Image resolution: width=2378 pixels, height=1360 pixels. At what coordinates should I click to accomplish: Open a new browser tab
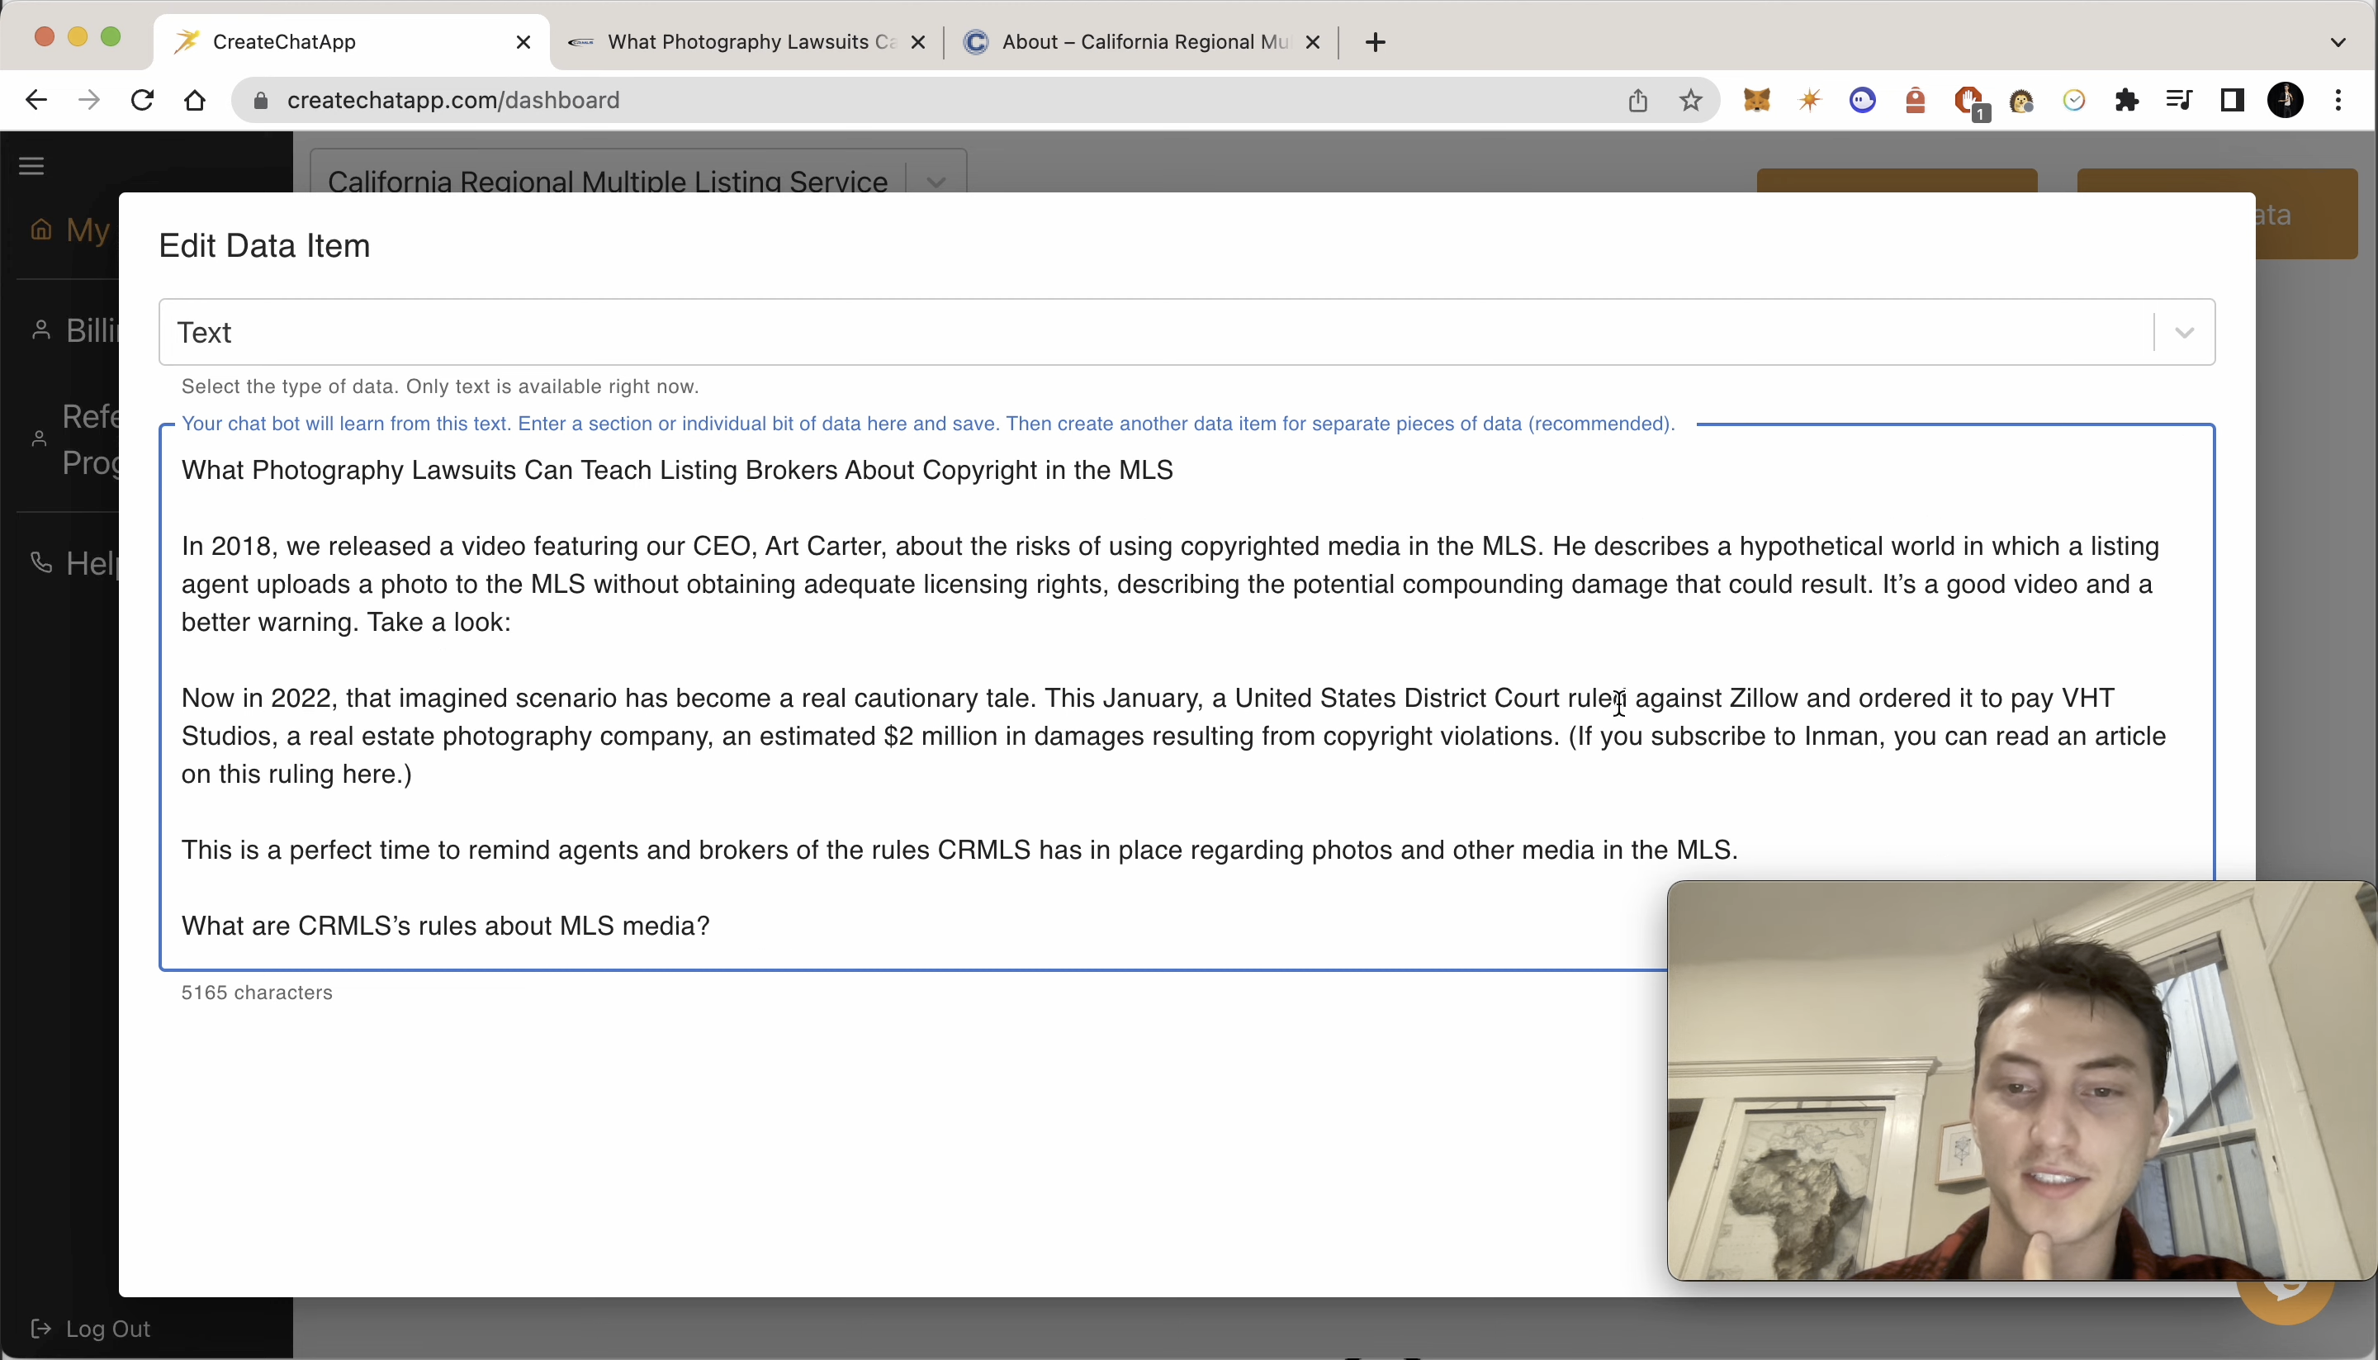coord(1375,42)
